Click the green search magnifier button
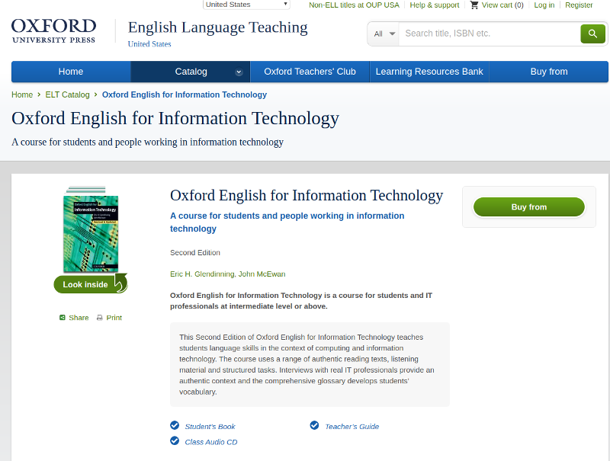Viewport: 610px width, 461px height. [592, 34]
